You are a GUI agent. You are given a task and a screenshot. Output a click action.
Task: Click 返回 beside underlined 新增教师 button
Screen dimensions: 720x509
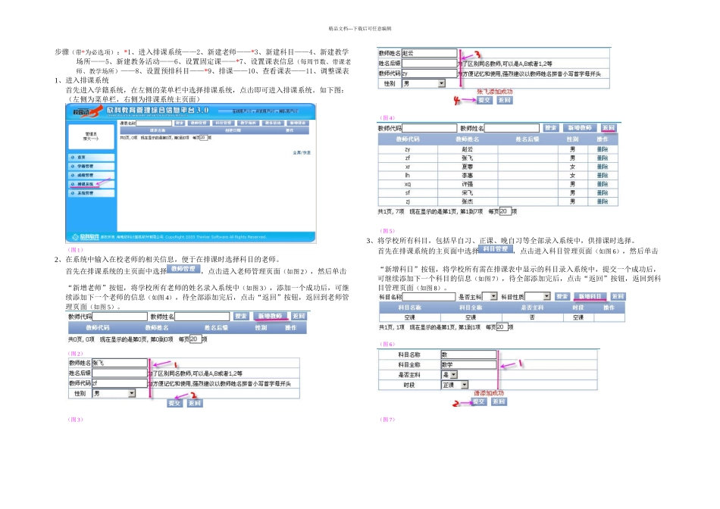pyautogui.click(x=299, y=317)
